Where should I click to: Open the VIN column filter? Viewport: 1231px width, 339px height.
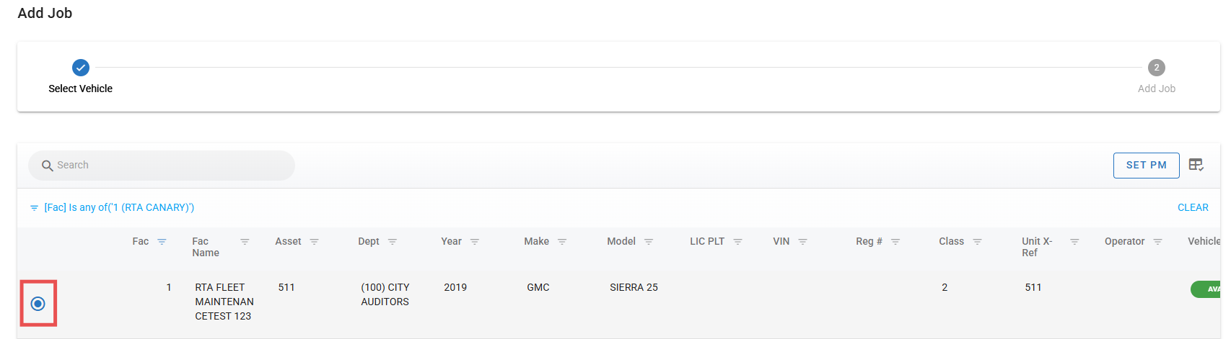click(802, 242)
